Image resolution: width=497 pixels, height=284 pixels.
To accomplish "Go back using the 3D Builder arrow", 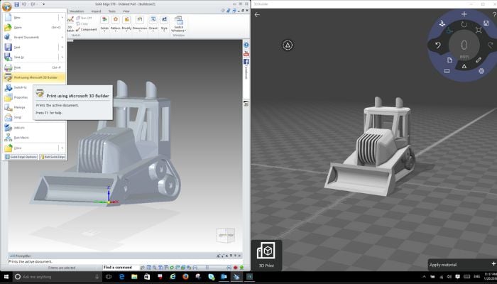I will [257, 14].
